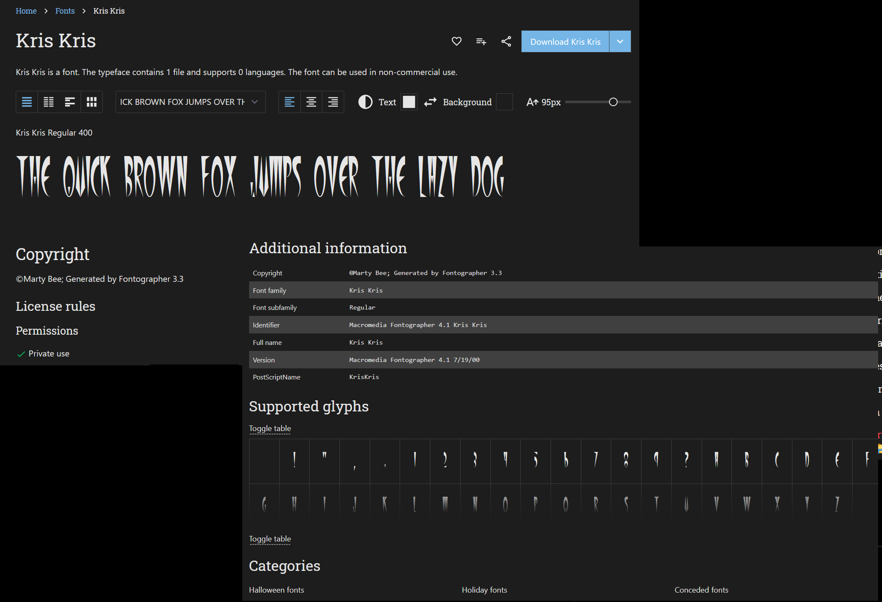This screenshot has height=602, width=882.
Task: Click 'Macromedia Fontographer 4.1 7/19/00' version value
Action: point(414,360)
